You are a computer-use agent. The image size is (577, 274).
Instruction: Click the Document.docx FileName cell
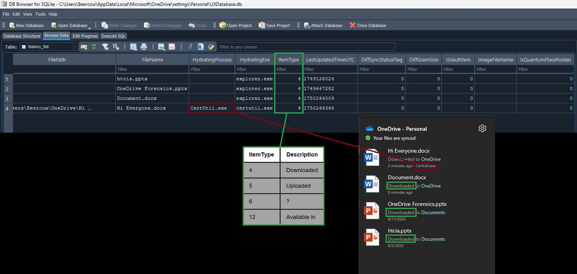click(x=152, y=98)
